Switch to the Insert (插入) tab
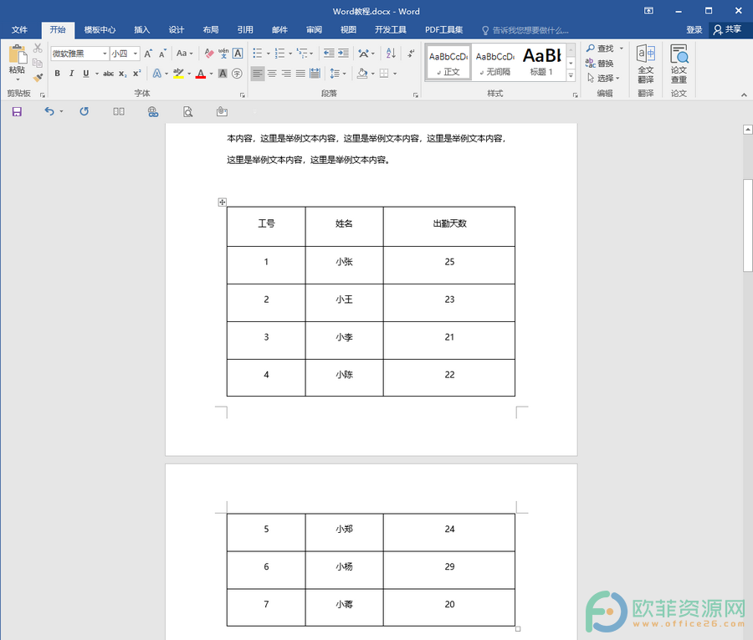Screen dimensions: 753x640 [x=141, y=30]
